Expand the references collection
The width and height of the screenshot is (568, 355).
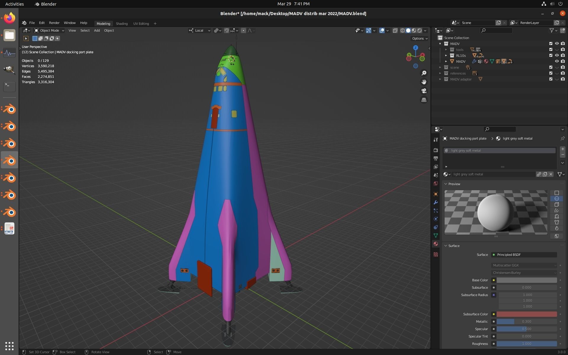[440, 73]
